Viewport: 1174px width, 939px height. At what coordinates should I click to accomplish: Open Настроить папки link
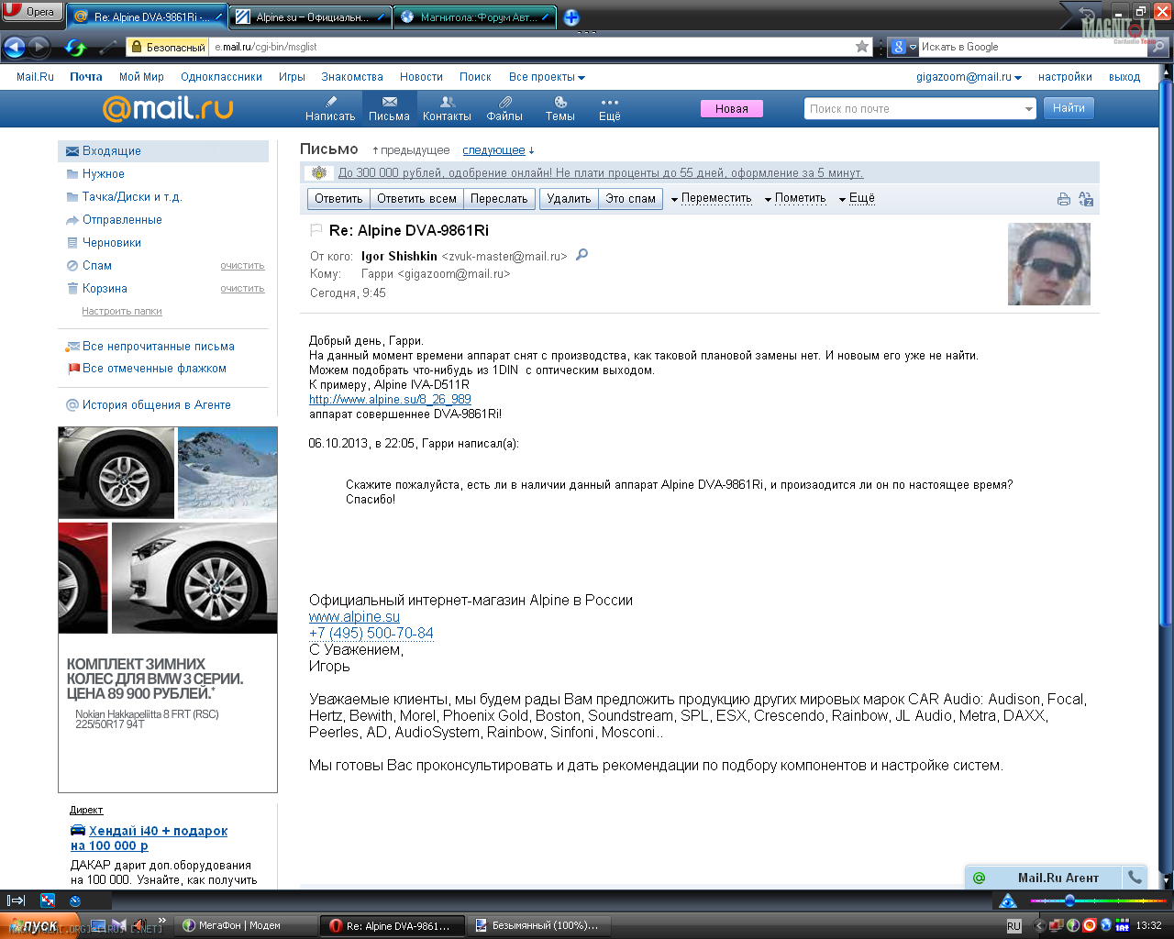(122, 311)
